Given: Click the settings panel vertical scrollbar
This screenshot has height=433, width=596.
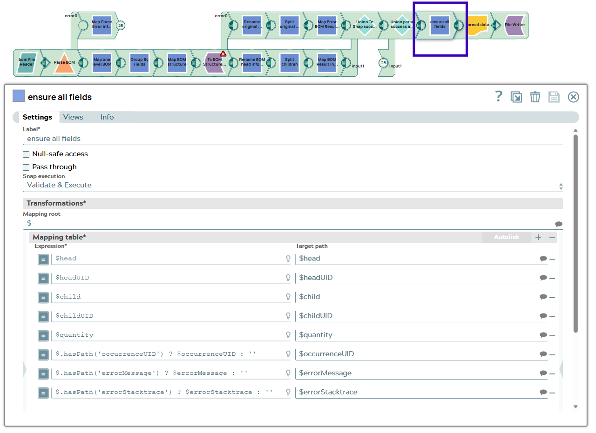Looking at the screenshot, I should coord(576,233).
